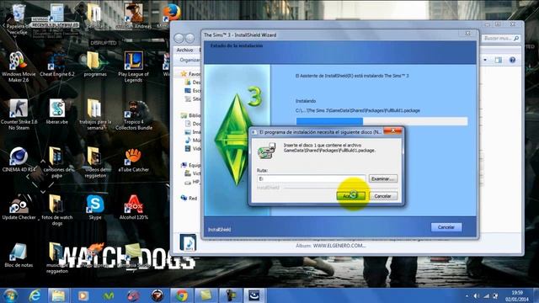Open Windows Media Player from the taskbar
The height and width of the screenshot is (303, 539).
(83, 295)
